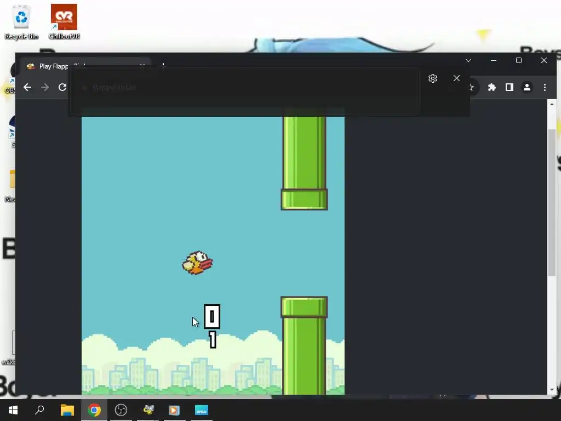Minimize the Chrome window

click(x=494, y=60)
